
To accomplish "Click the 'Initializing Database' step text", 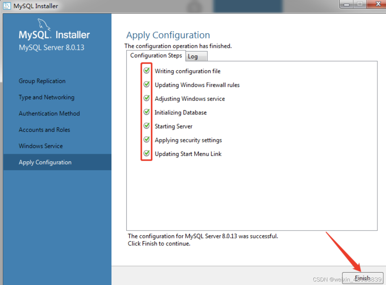I will (x=181, y=113).
